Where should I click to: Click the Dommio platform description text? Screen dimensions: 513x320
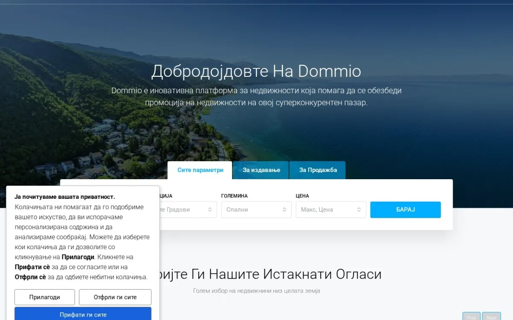coord(256,96)
